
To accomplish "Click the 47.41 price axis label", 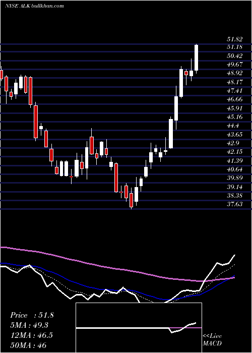I will [235, 91].
